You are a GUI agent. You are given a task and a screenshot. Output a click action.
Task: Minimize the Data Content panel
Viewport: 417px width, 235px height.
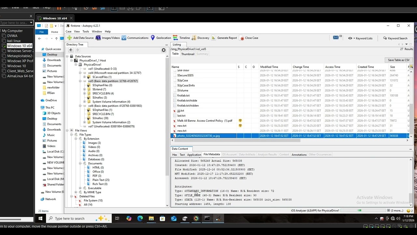coord(410,149)
